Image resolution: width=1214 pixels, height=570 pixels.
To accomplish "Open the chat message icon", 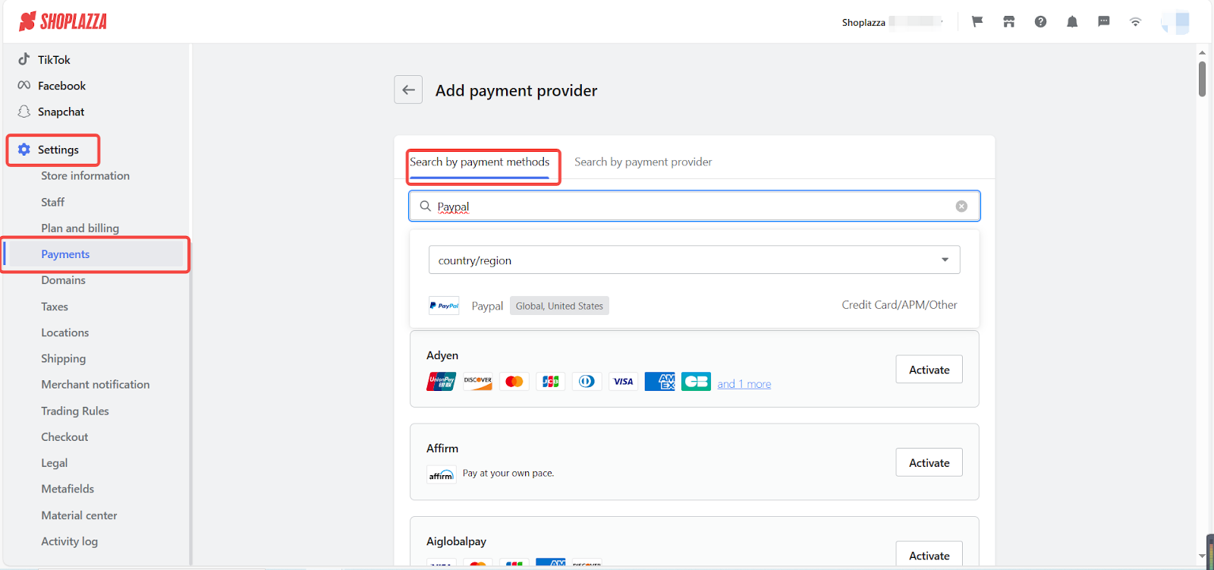I will click(1104, 22).
